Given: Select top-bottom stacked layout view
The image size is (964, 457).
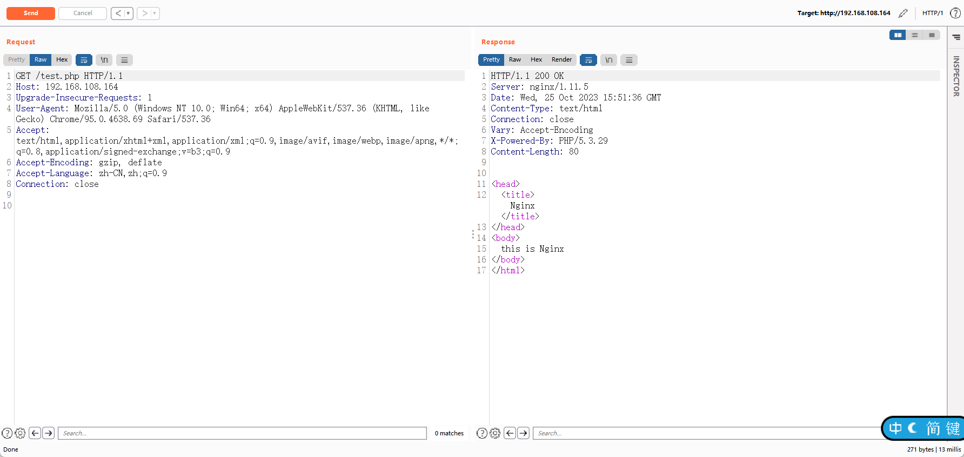Looking at the screenshot, I should click(x=914, y=35).
